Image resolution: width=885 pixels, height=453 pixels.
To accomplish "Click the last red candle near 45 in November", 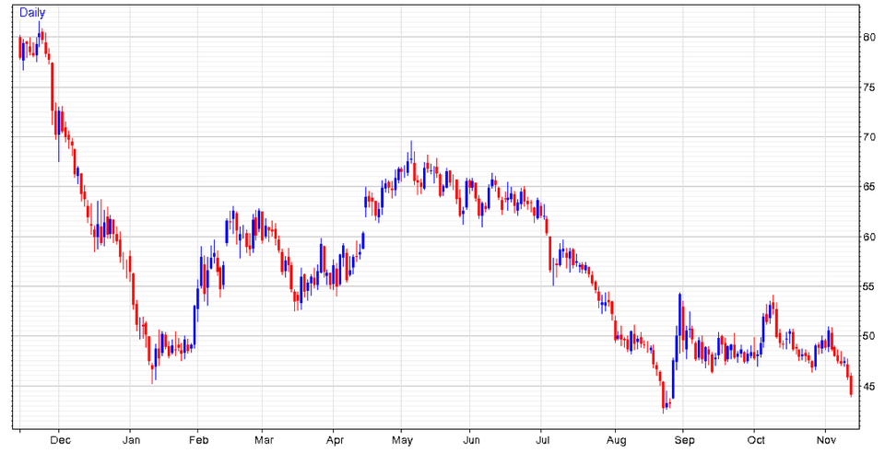I will click(x=851, y=386).
